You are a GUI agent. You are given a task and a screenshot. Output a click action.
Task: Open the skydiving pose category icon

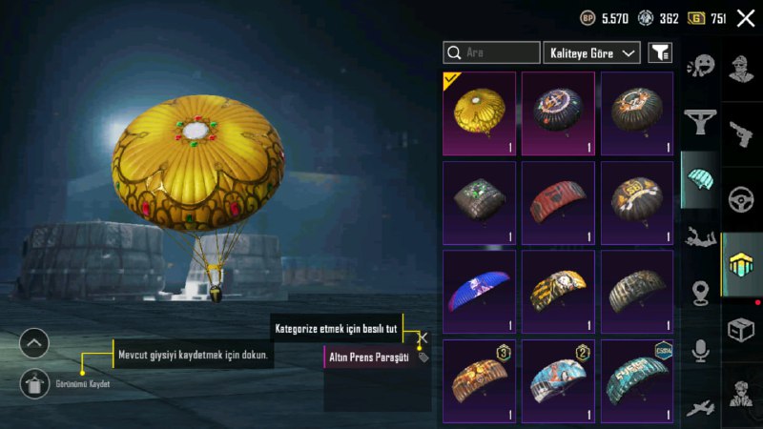point(700,236)
